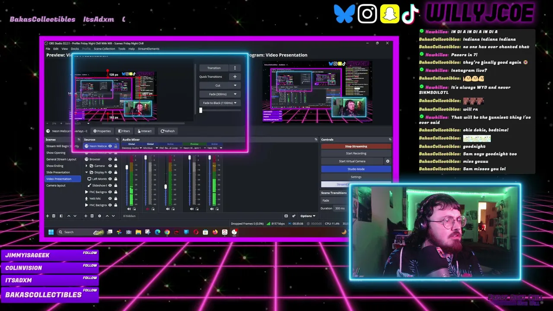Click Start Virtual Camera
This screenshot has width=553, height=311.
352,161
